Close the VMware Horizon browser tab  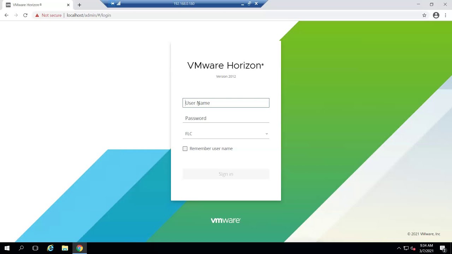[x=68, y=5]
